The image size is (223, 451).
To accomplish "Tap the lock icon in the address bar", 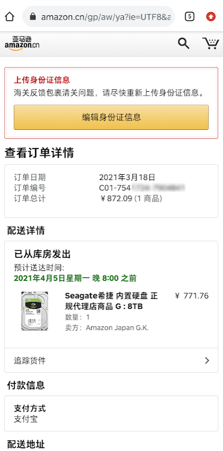I will coord(33,17).
